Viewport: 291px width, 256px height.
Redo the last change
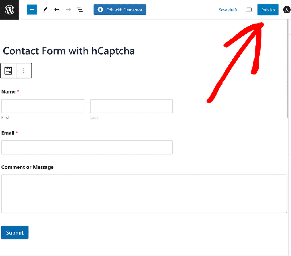[x=68, y=9]
